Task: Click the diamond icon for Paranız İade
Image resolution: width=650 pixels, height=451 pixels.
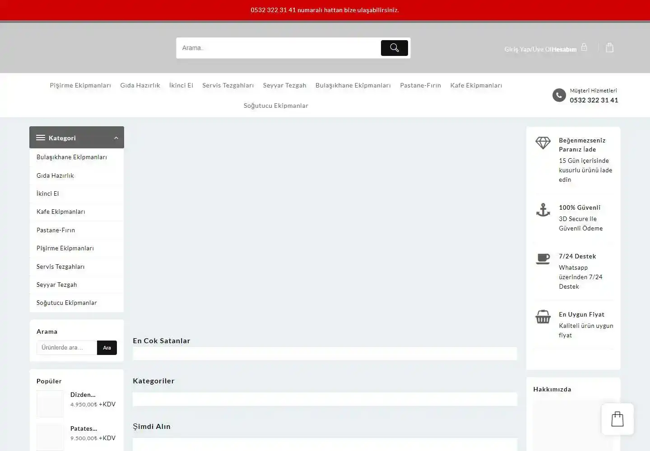Action: 543,143
